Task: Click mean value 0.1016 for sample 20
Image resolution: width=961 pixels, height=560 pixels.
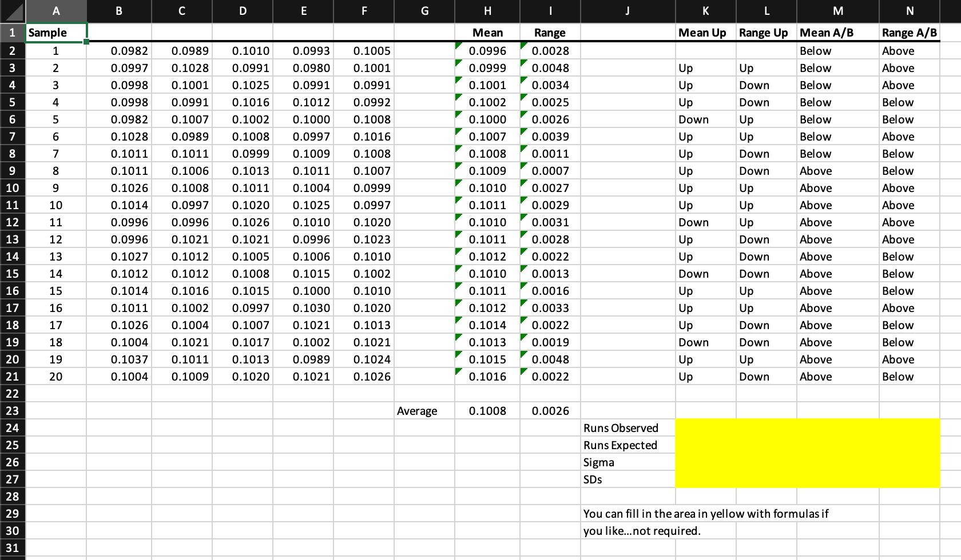Action: (x=487, y=377)
